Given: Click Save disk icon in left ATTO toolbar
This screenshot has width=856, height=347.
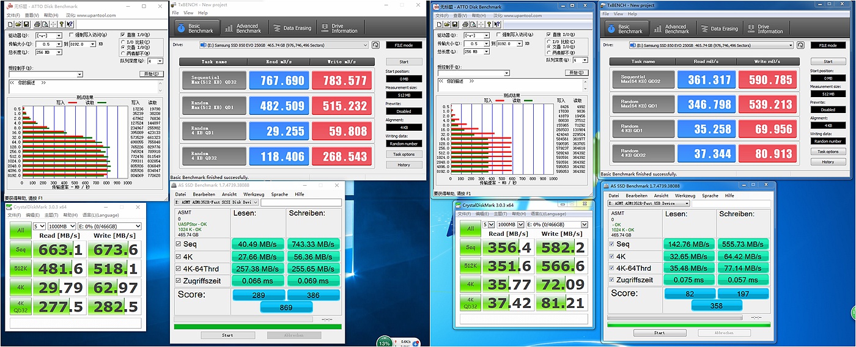Looking at the screenshot, I should tap(26, 24).
